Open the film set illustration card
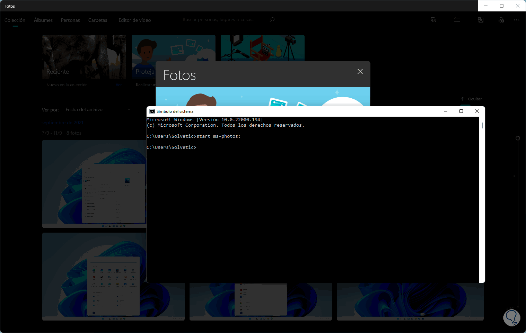Viewport: 526px width, 333px height. click(x=263, y=48)
